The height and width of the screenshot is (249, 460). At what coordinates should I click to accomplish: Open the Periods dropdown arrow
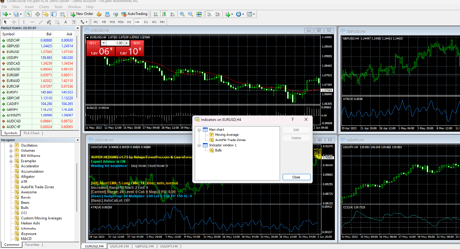[x=243, y=14]
